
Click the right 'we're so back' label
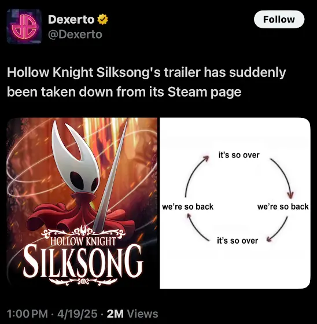tap(283, 207)
